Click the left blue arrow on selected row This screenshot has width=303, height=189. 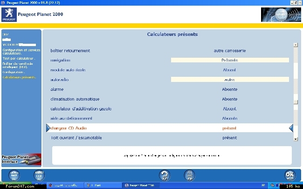pyautogui.click(x=48, y=128)
